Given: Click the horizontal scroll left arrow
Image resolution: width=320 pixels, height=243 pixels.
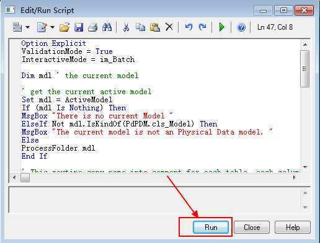Looking at the screenshot, I should pos(14,177).
